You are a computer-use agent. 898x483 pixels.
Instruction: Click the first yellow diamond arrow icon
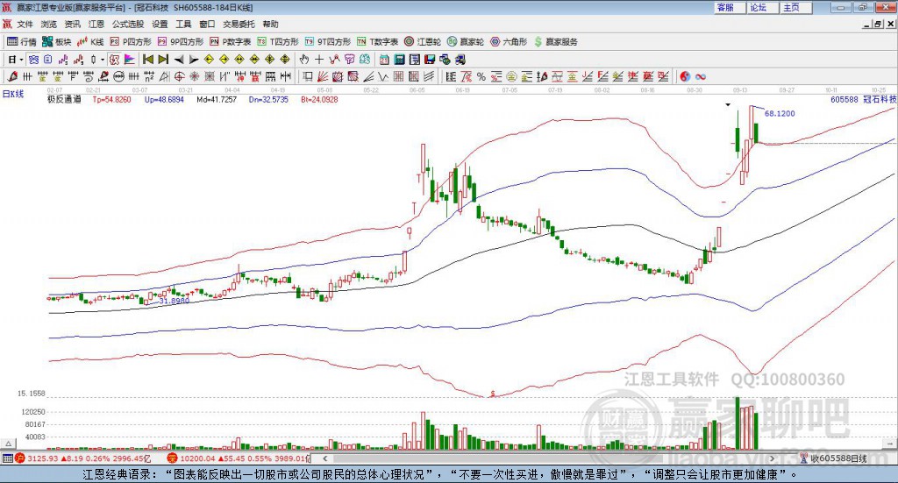(209, 60)
